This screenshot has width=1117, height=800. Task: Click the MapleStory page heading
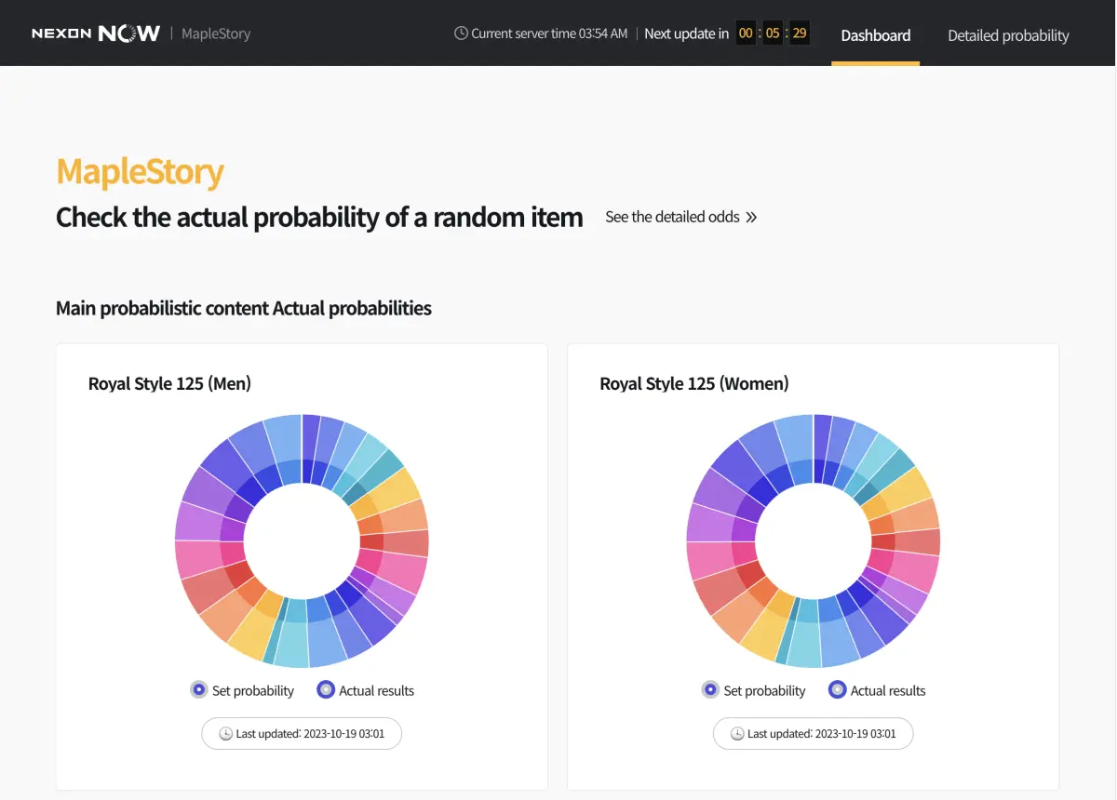point(139,171)
